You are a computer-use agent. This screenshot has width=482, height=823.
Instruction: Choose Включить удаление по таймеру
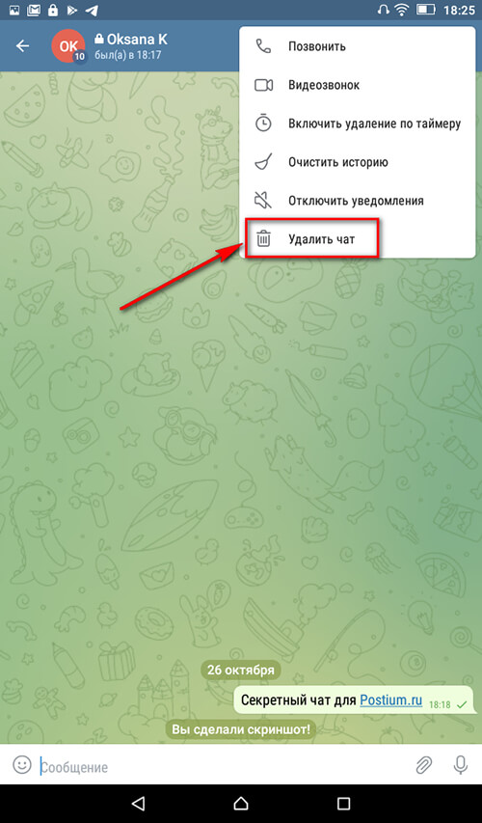point(358,123)
